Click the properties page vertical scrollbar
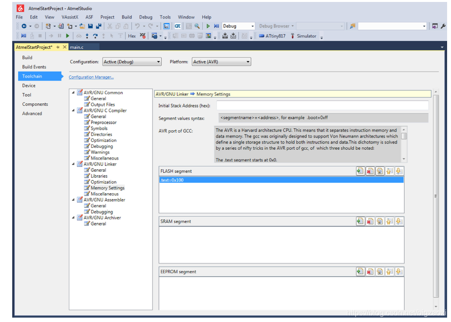This screenshot has width=451, height=322. pyautogui.click(x=436, y=196)
